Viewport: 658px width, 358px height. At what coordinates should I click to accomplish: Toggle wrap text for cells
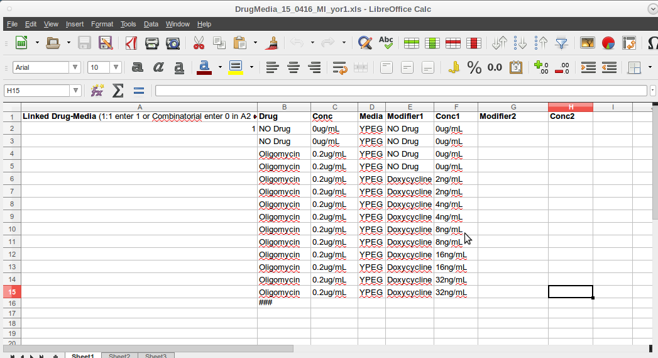pos(340,67)
